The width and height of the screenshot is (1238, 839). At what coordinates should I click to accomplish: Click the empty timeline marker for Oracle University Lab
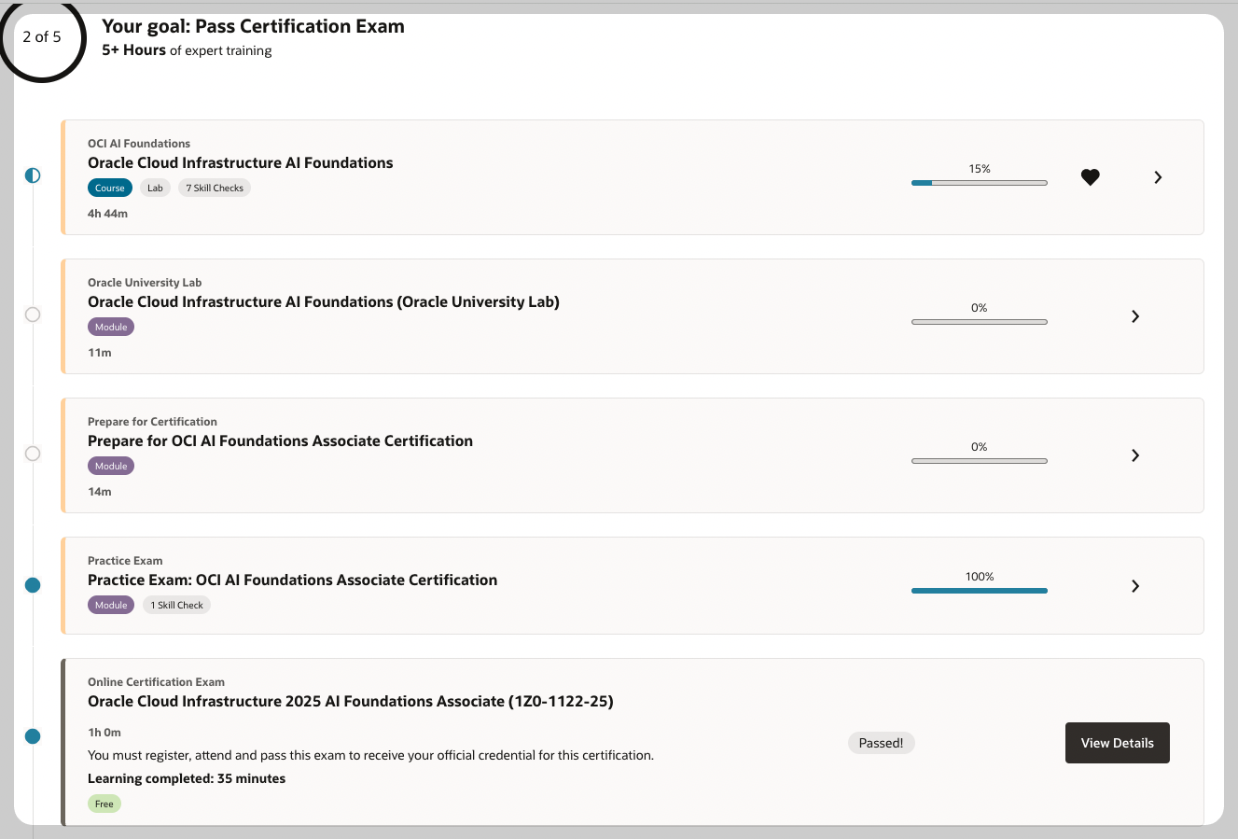coord(33,315)
